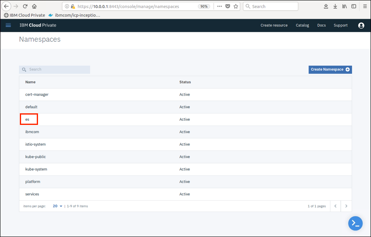Go to next page of namespaces
The height and width of the screenshot is (237, 371).
pyautogui.click(x=346, y=206)
